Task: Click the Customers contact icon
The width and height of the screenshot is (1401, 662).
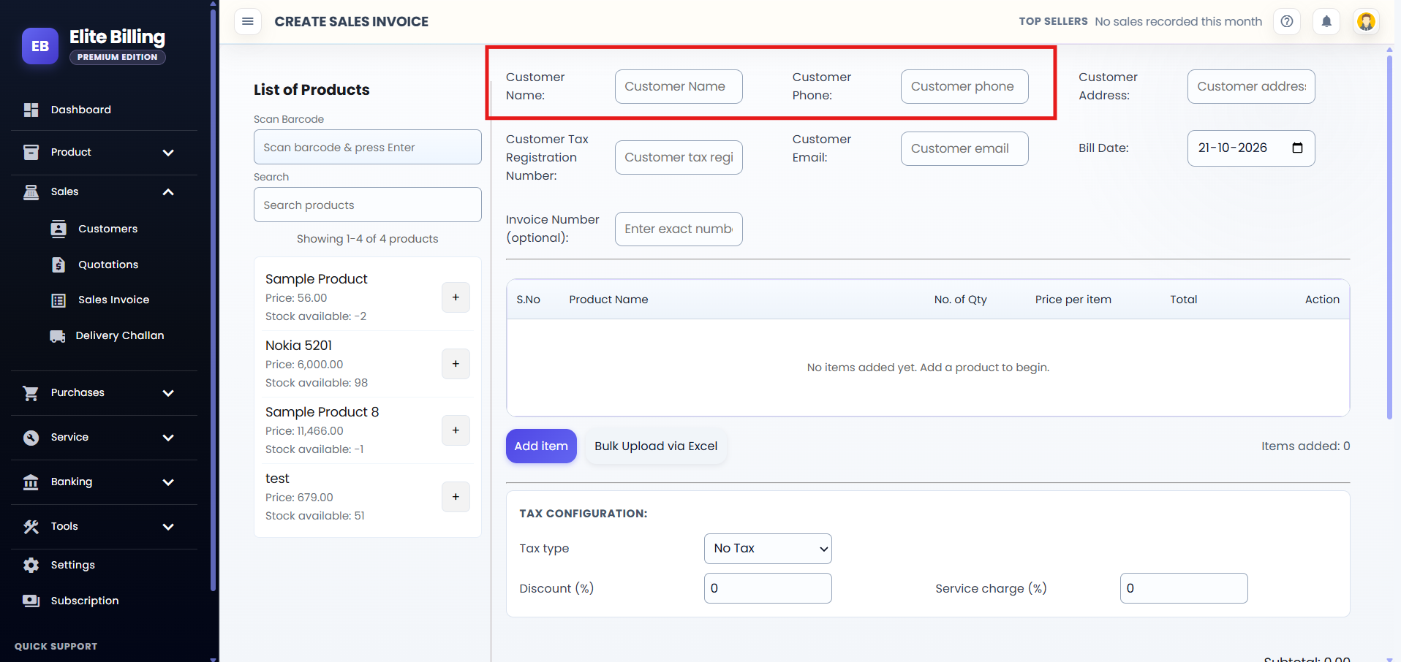Action: (x=58, y=229)
